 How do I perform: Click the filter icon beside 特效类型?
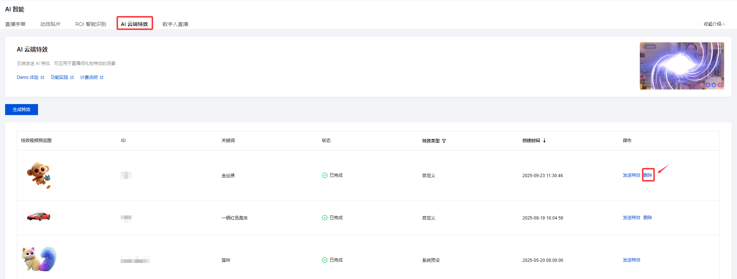[444, 141]
